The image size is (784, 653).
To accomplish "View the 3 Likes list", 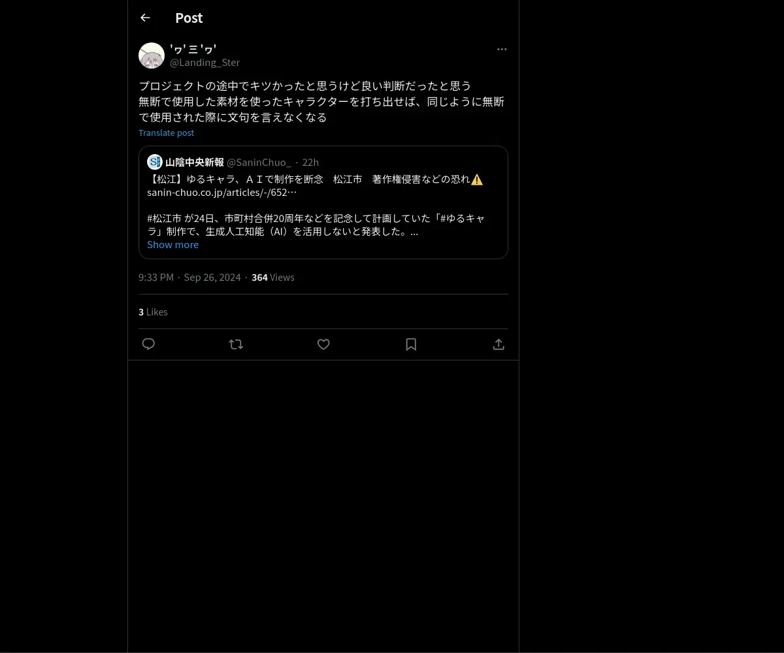I will click(x=153, y=312).
